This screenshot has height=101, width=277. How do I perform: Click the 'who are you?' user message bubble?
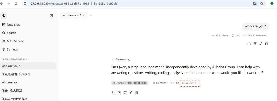[255, 26]
